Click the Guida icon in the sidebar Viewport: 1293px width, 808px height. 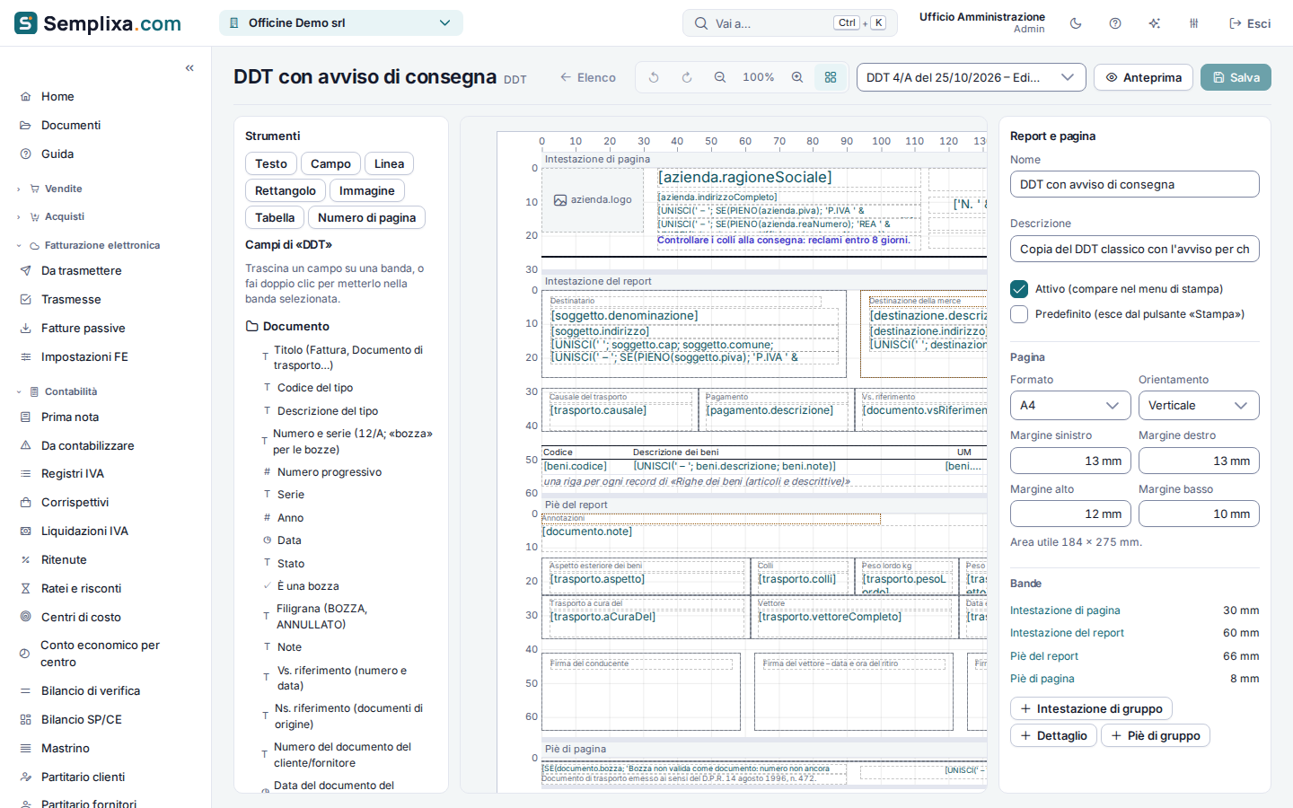point(25,154)
